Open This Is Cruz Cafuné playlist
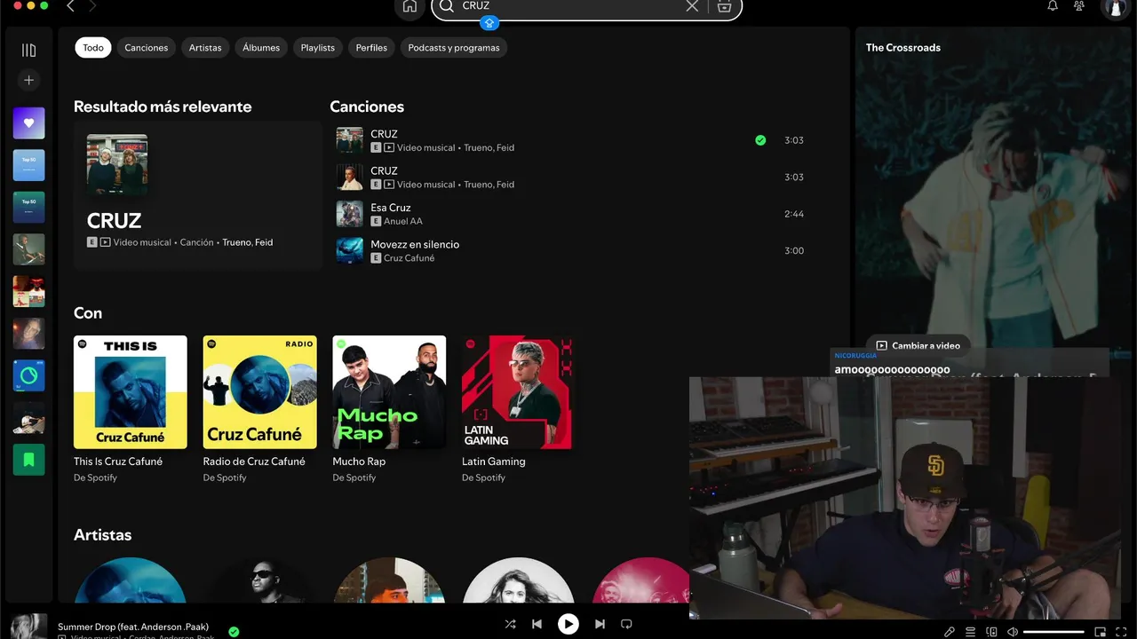This screenshot has width=1137, height=639. pos(131,409)
